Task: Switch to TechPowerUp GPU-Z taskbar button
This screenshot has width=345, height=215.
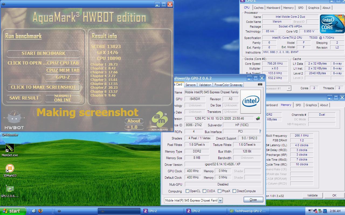Action: tap(248, 211)
